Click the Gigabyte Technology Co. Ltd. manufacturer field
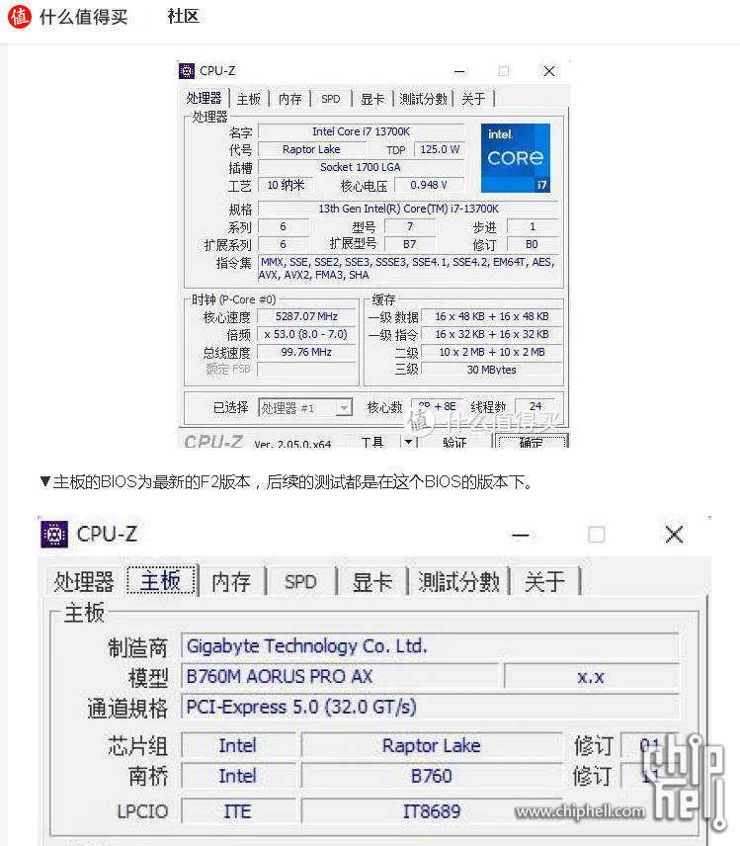This screenshot has height=846, width=740. (430, 646)
